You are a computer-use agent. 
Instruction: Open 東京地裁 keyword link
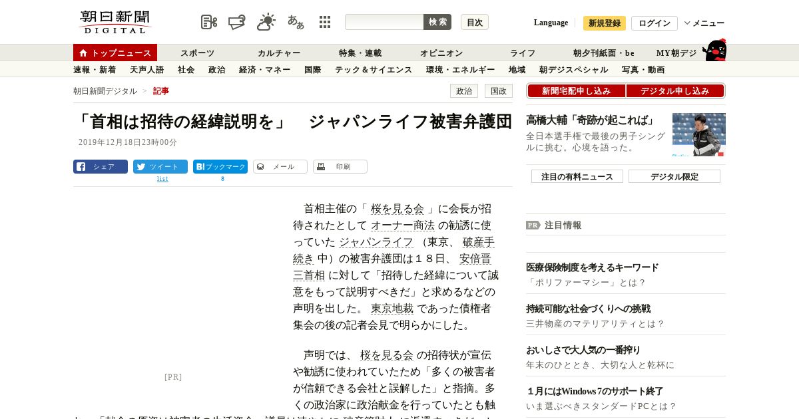click(392, 309)
